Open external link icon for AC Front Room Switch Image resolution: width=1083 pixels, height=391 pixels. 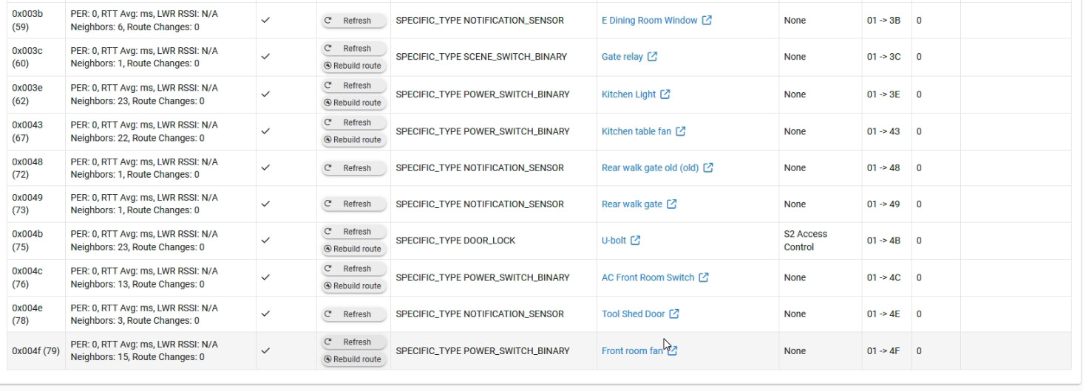point(704,277)
